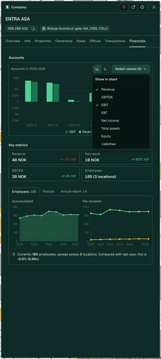Click the 'Per location' chart heading
Viewport: 161px width, 359px height.
click(x=92, y=201)
